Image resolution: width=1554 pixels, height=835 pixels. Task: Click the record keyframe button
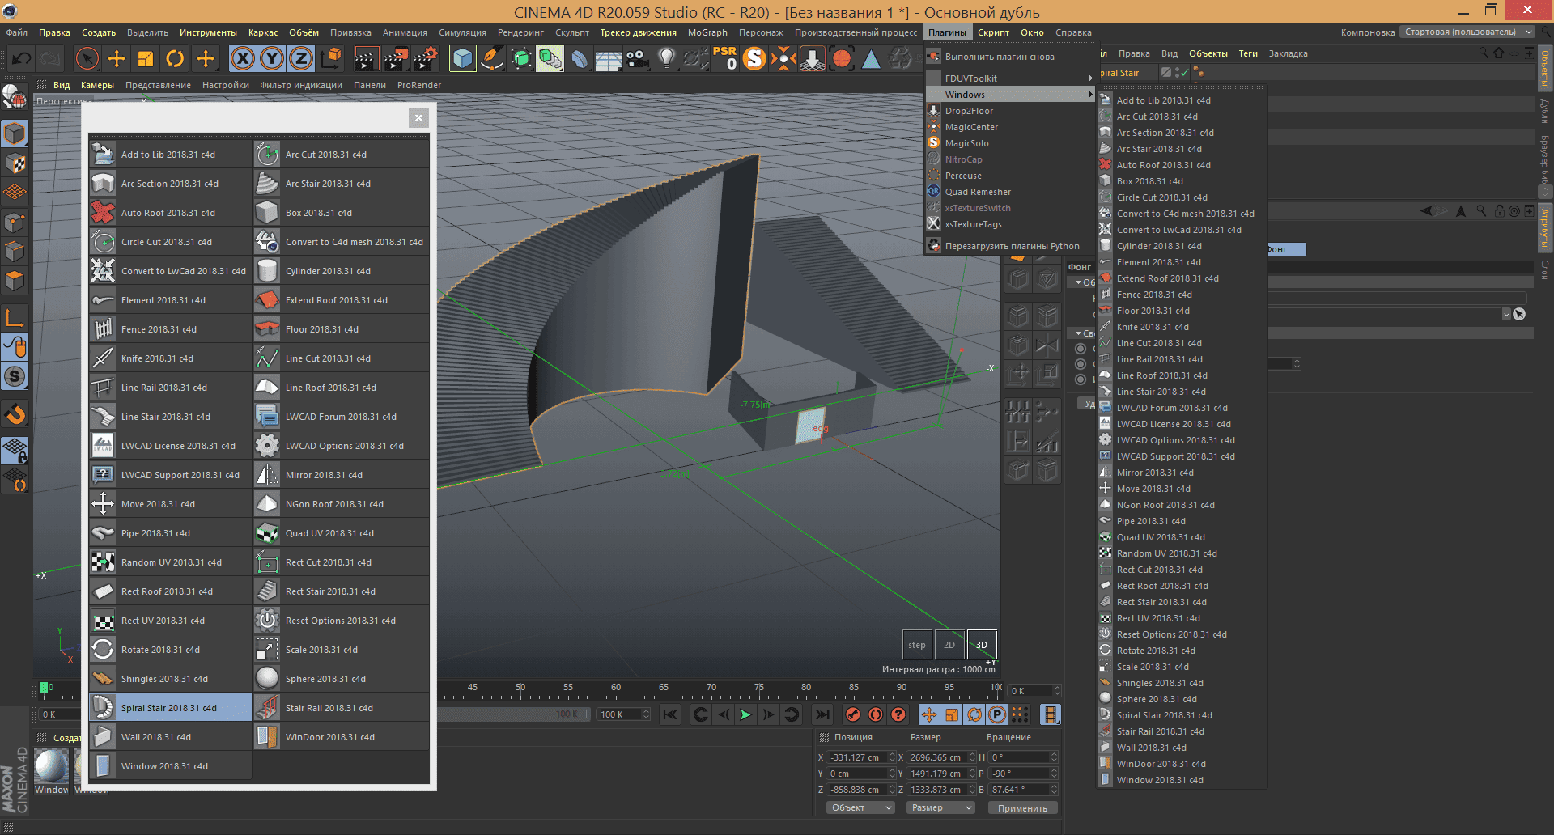coord(852,714)
